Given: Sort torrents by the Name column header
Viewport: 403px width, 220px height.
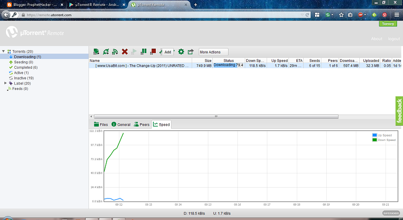Looking at the screenshot, I should [x=141, y=60].
